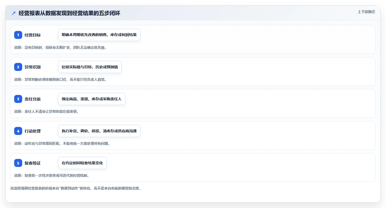Click the step 4 number badge
This screenshot has height=208, width=386.
pyautogui.click(x=18, y=131)
